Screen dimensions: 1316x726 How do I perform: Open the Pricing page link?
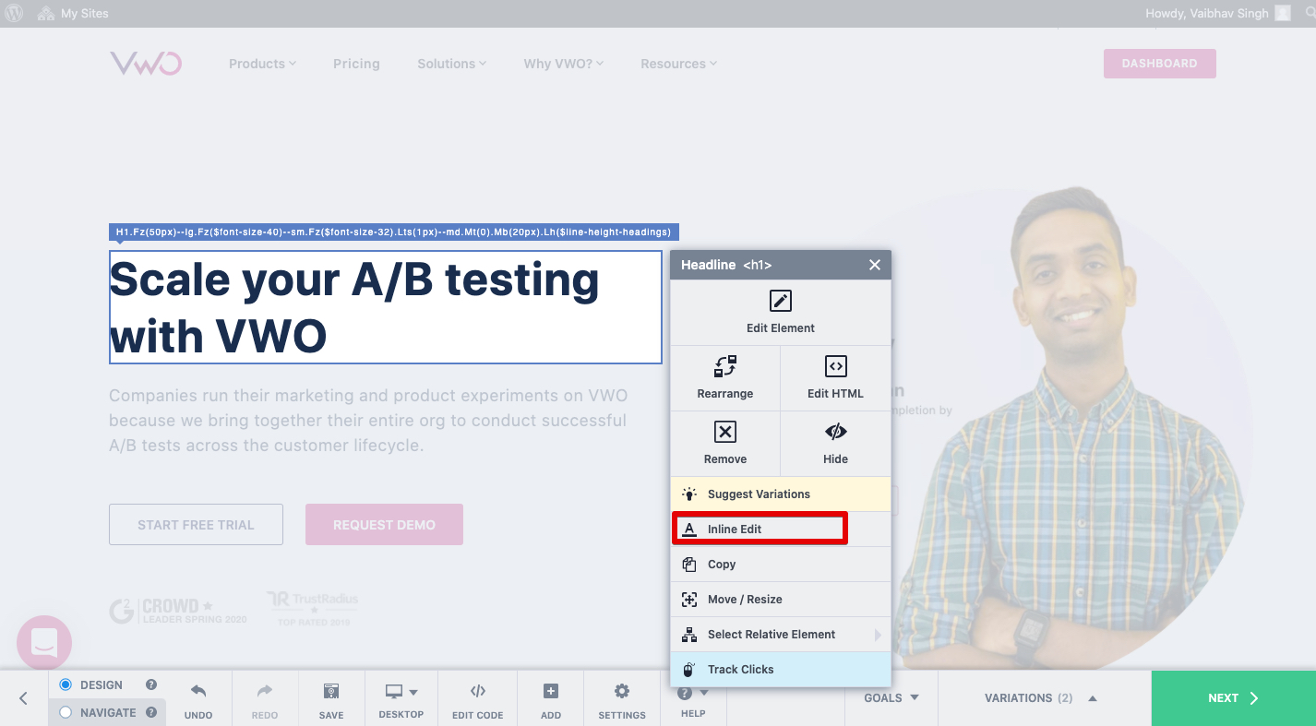tap(356, 64)
